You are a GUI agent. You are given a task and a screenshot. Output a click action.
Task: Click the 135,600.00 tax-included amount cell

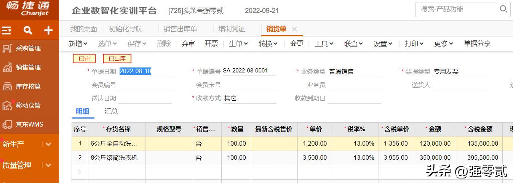[x=479, y=144]
